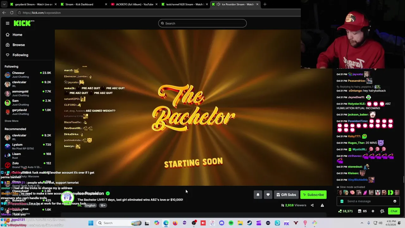Follow channel with heart icon

pyautogui.click(x=268, y=195)
